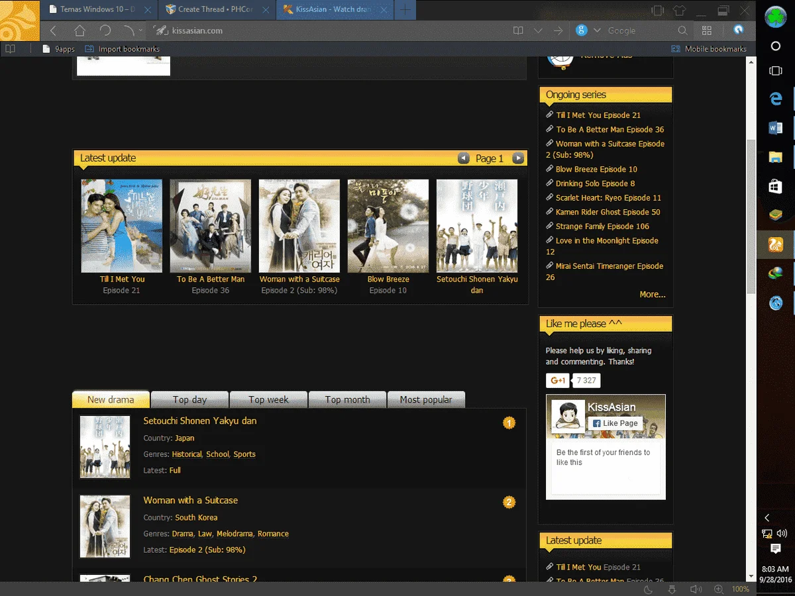This screenshot has width=795, height=596.
Task: Click the browser back arrow
Action: click(x=54, y=30)
